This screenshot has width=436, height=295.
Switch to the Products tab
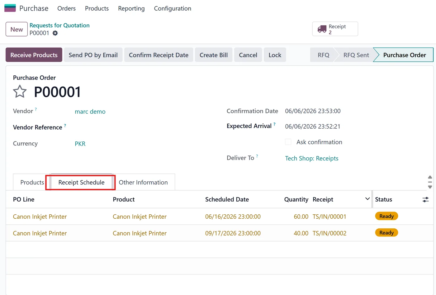coord(32,182)
